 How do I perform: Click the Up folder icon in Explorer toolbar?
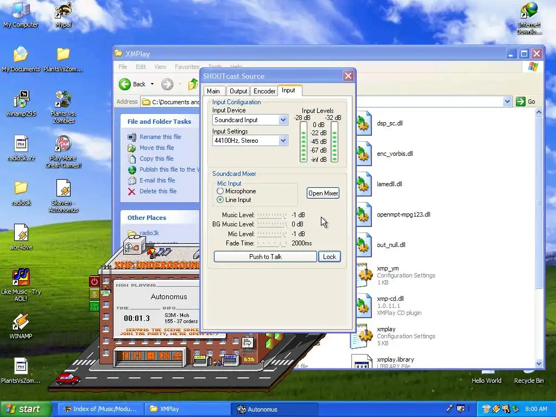pos(193,84)
